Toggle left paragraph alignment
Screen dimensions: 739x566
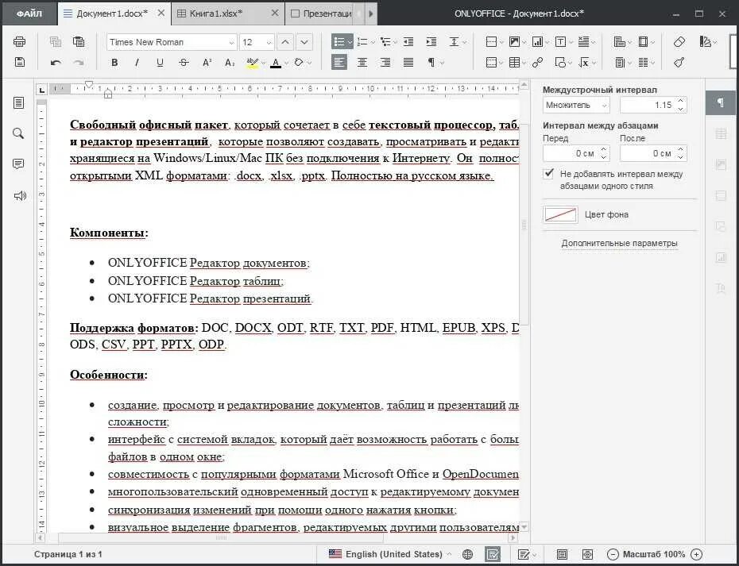pos(339,62)
